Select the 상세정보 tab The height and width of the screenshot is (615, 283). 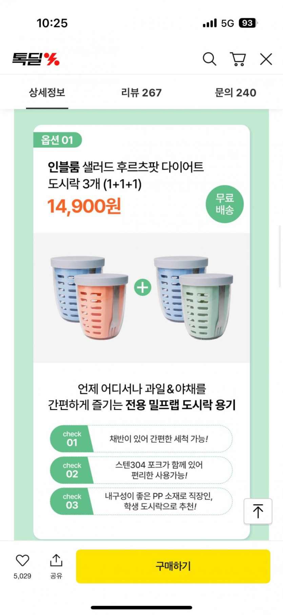pyautogui.click(x=47, y=93)
